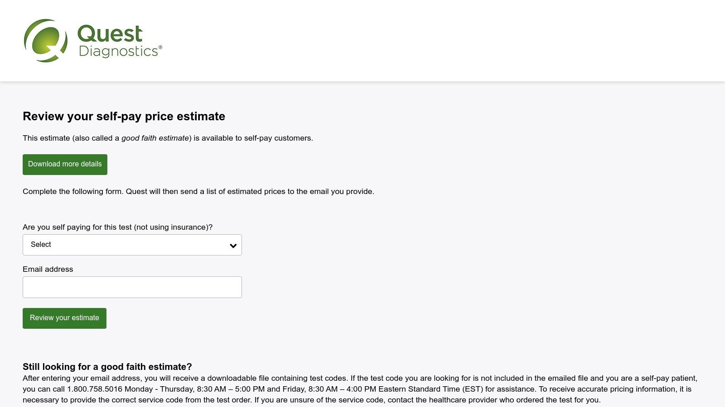Click the "Email address" field label
This screenshot has height=407, width=725.
point(48,269)
